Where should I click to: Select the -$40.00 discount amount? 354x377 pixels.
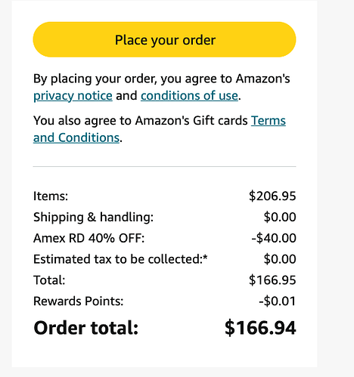click(274, 238)
